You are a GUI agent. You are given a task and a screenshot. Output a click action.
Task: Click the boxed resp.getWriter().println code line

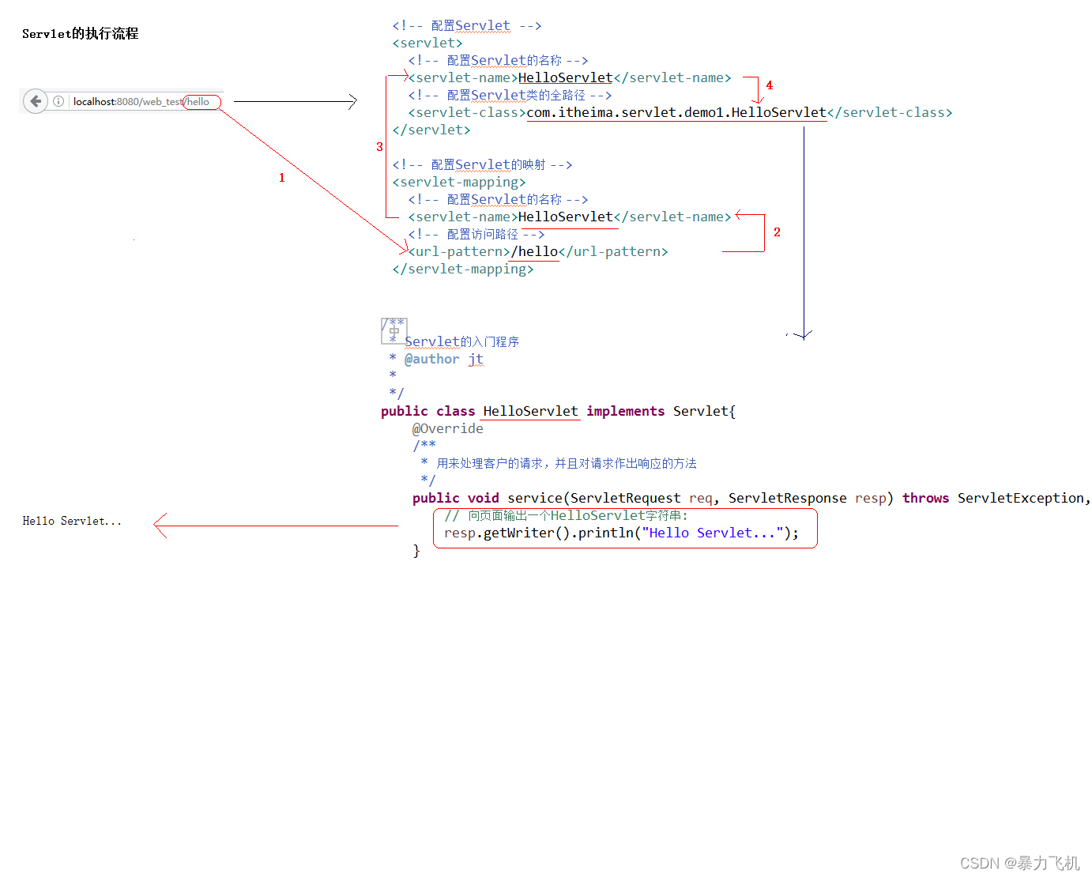pyautogui.click(x=624, y=532)
